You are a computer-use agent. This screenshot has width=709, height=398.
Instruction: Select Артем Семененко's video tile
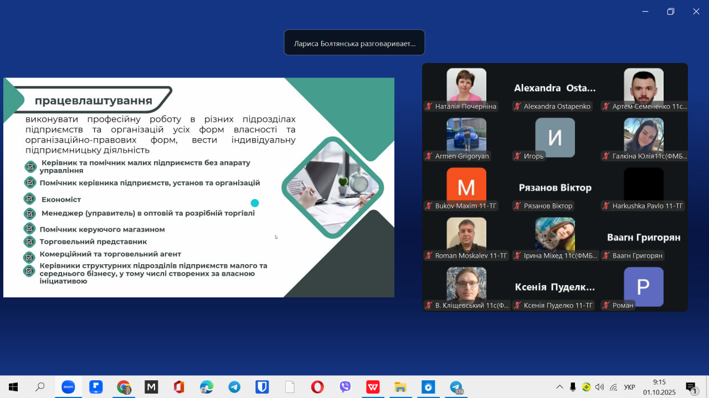[x=644, y=88]
